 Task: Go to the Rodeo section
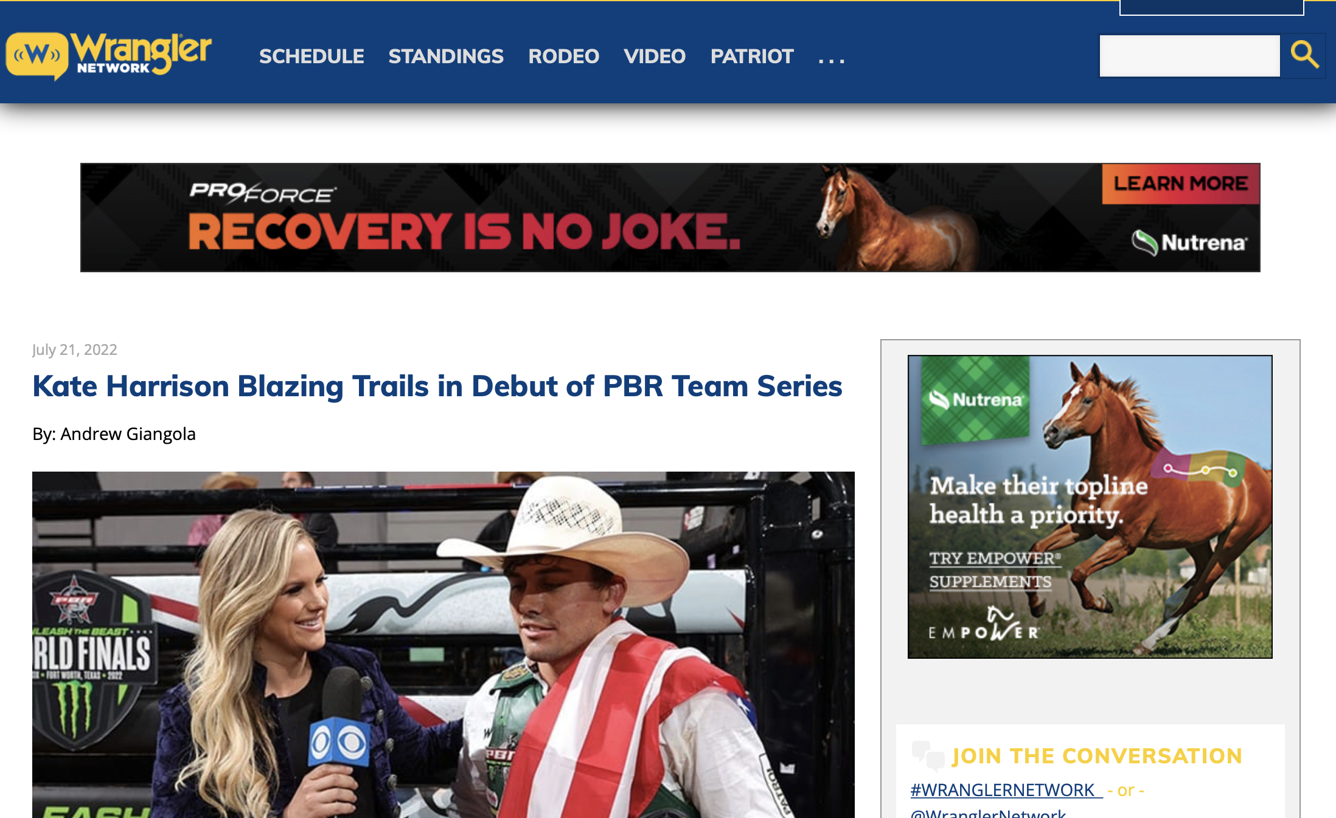563,57
